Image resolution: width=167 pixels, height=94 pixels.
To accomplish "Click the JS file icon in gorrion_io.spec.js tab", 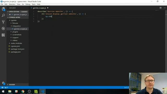I will point(31,8).
